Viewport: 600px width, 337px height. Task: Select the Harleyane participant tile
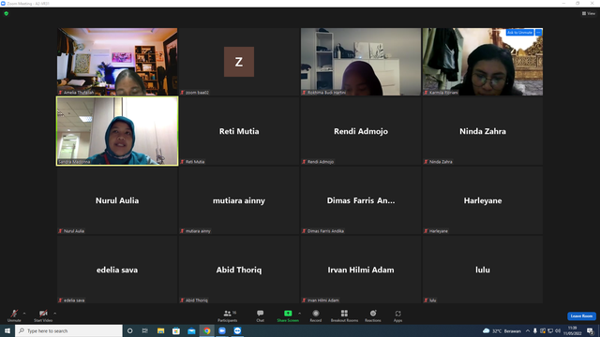483,200
